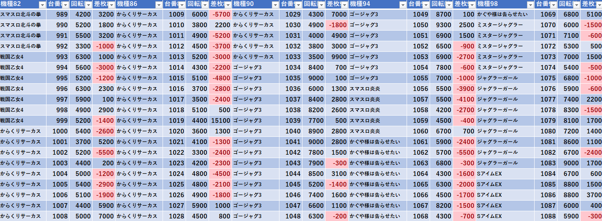The height and width of the screenshot is (221, 602).
Task: Select cell with machine number 1088
Action: 546,216
